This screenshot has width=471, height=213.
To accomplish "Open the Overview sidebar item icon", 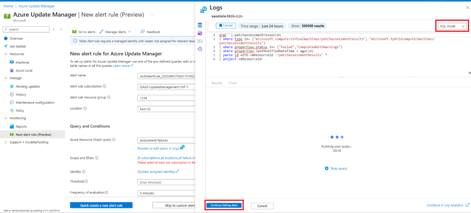I will [x=5, y=38].
